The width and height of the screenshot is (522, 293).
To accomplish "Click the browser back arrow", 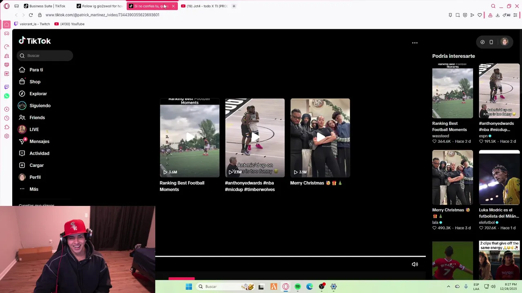I will click(x=16, y=15).
